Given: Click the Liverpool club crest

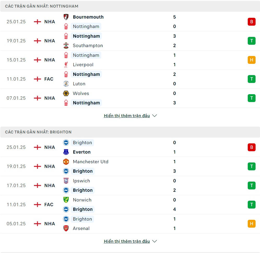Looking at the screenshot, I should (x=66, y=65).
